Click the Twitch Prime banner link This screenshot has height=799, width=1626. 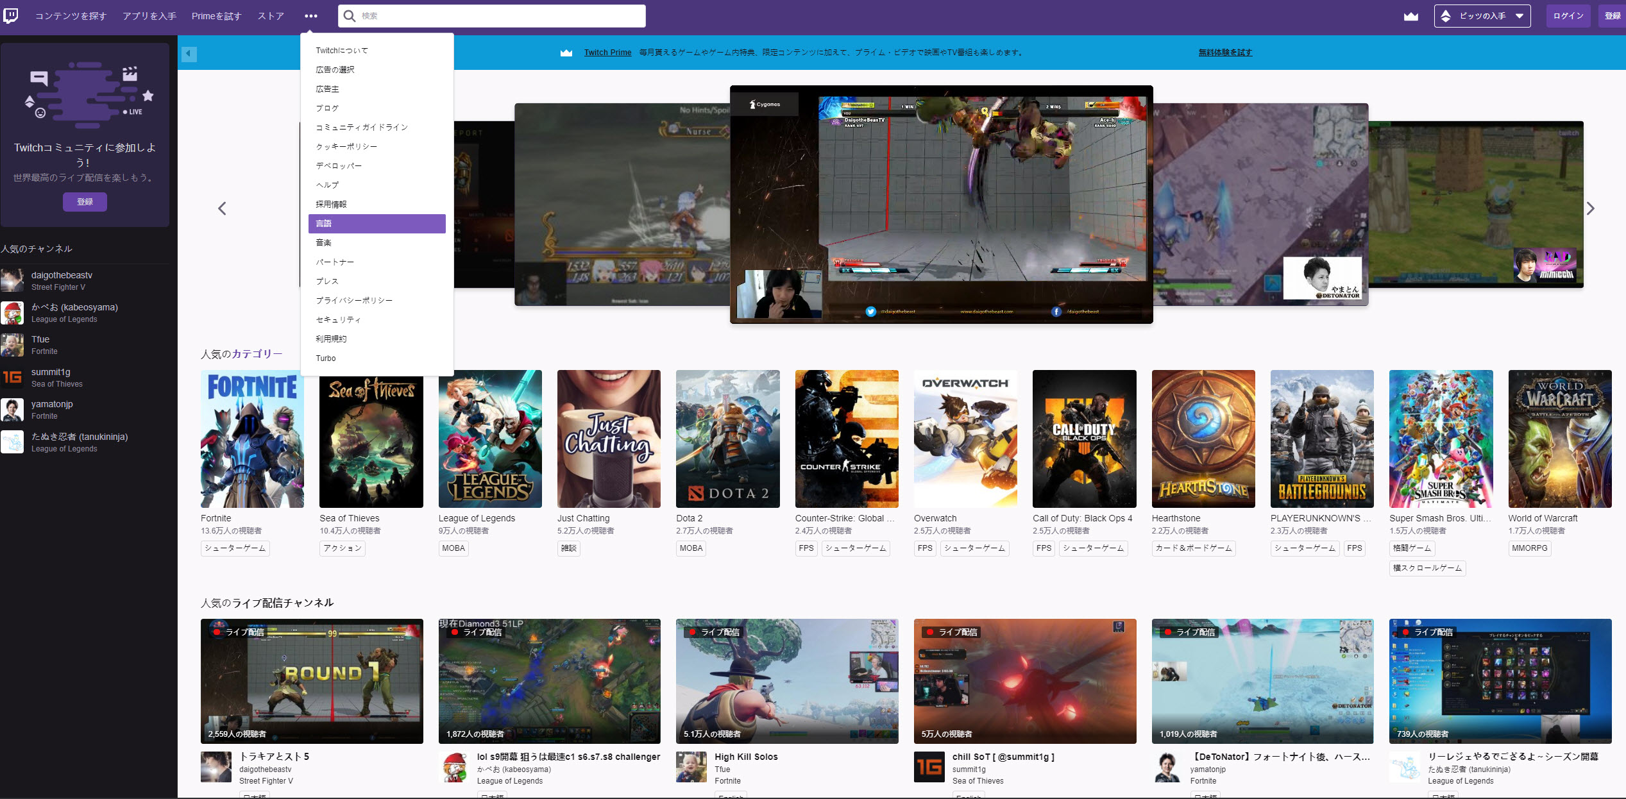point(607,53)
